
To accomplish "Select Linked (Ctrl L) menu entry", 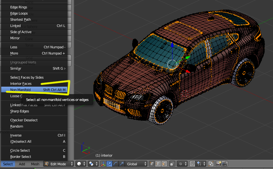I will (x=34, y=26).
